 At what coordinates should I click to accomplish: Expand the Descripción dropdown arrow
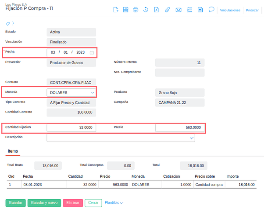pos(191,138)
